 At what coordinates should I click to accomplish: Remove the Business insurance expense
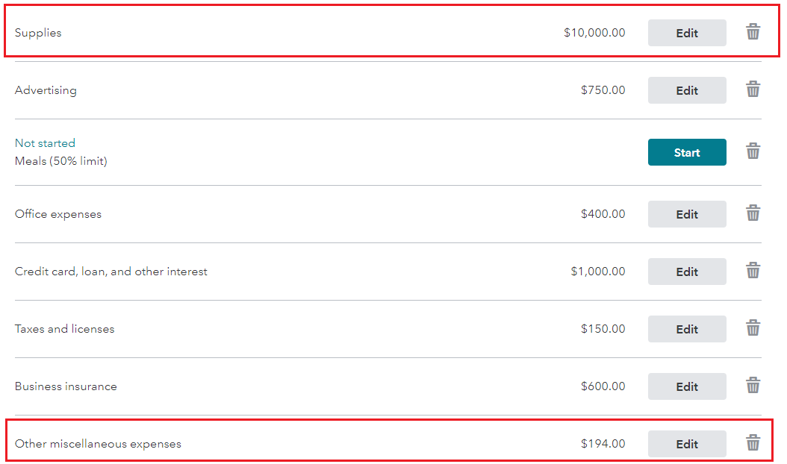point(753,385)
